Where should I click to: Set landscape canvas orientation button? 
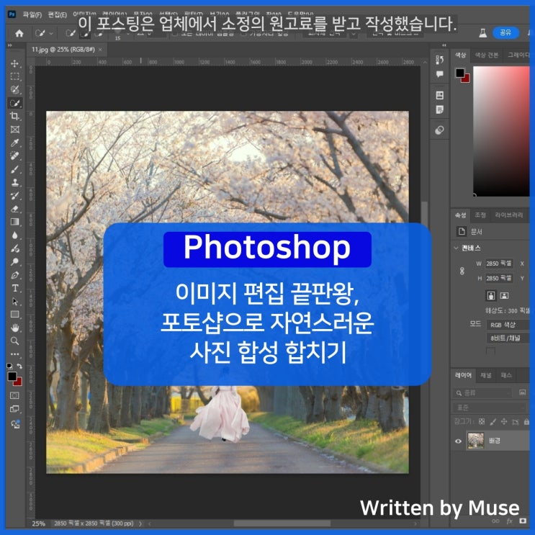coord(504,295)
